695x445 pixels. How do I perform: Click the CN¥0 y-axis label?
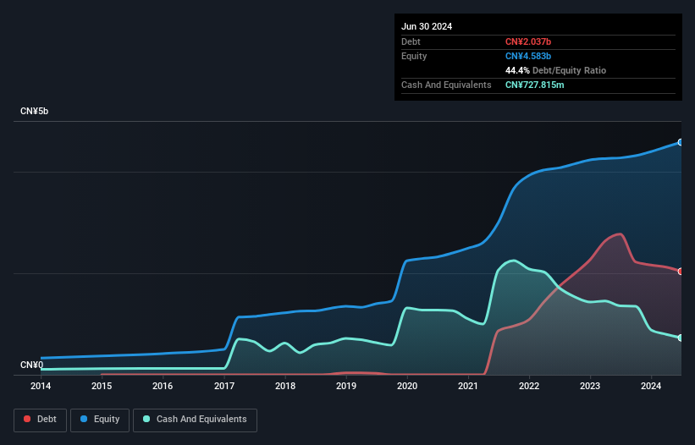click(x=32, y=365)
